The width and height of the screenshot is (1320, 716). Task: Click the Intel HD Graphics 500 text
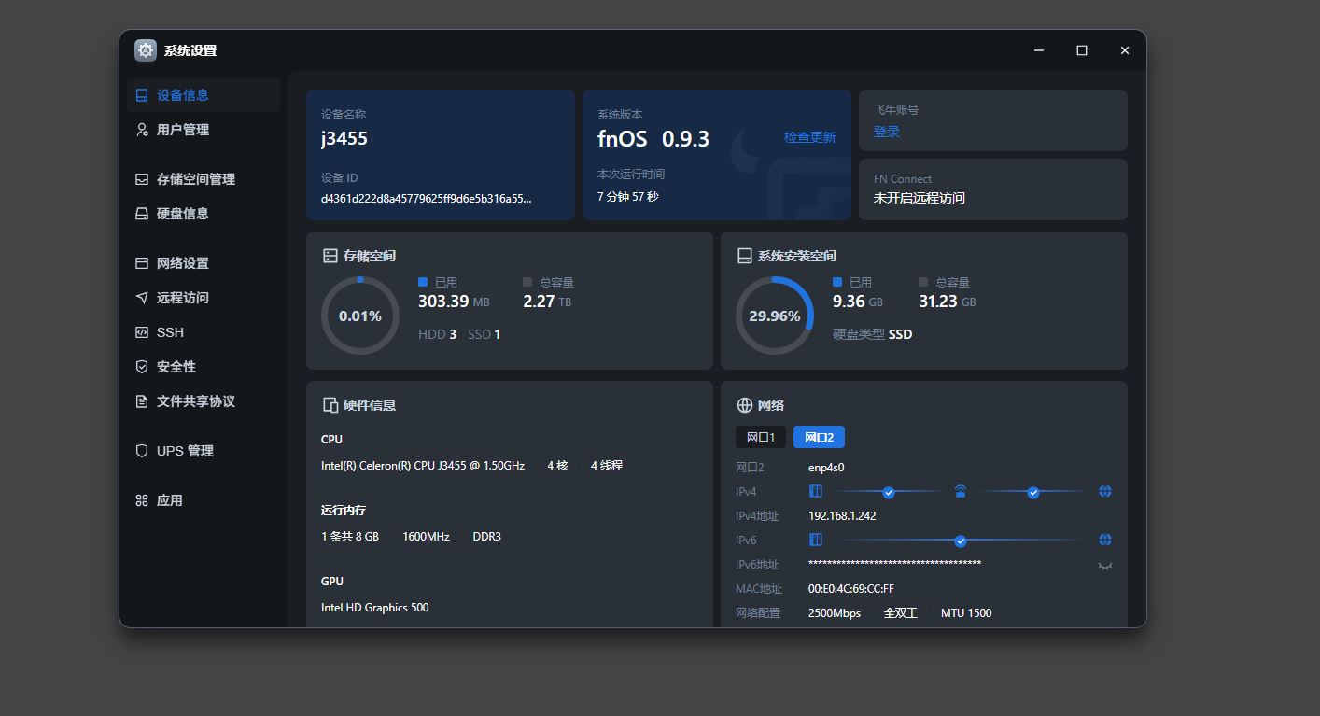tap(375, 608)
